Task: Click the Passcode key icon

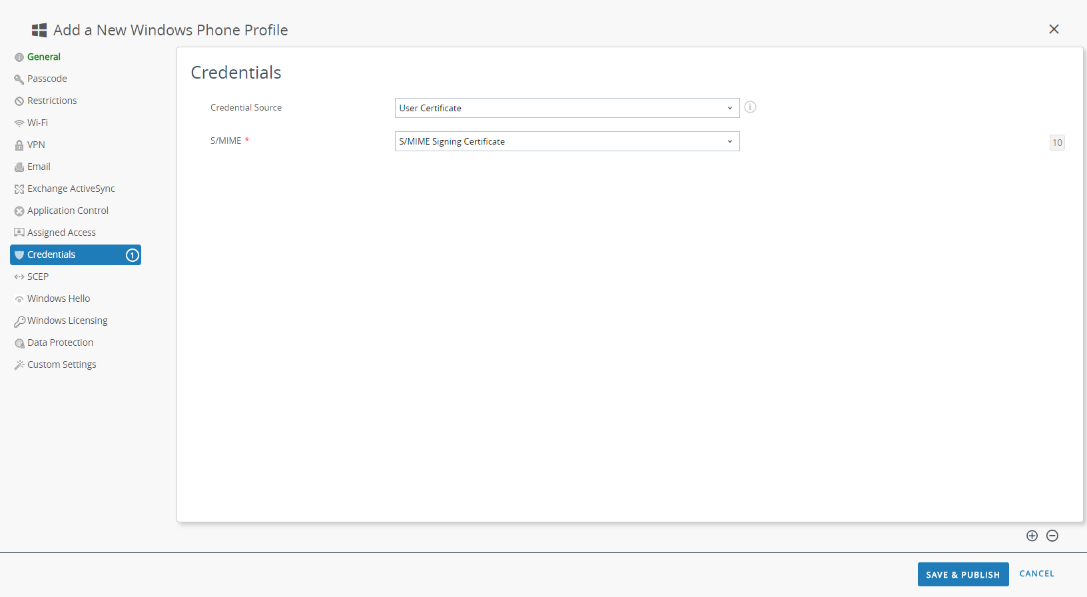Action: (x=19, y=79)
